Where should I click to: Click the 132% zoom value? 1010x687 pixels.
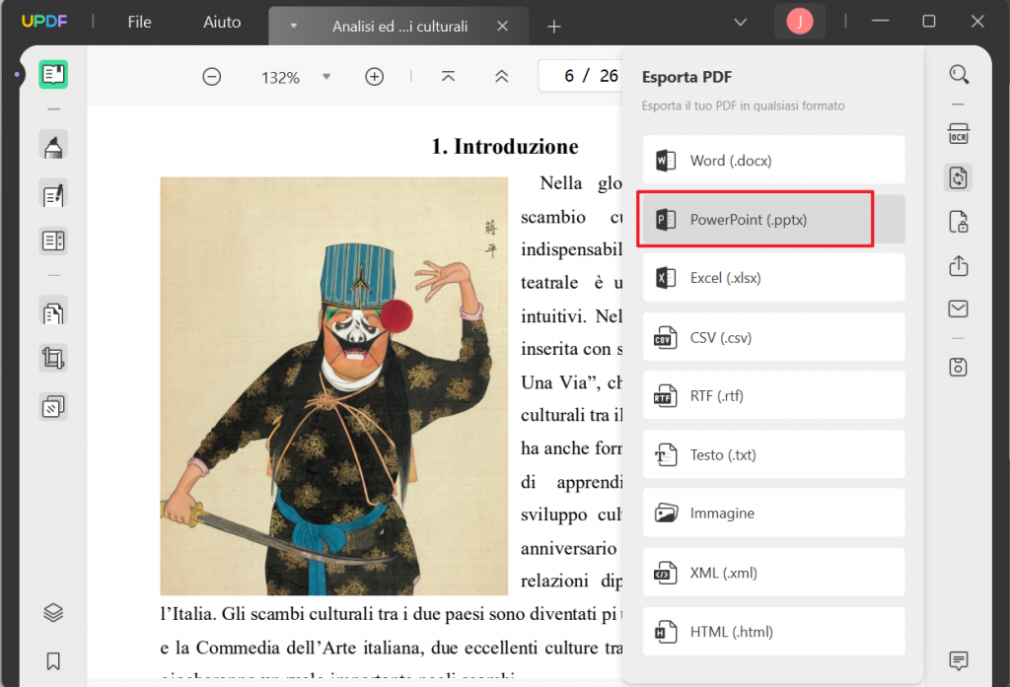280,78
